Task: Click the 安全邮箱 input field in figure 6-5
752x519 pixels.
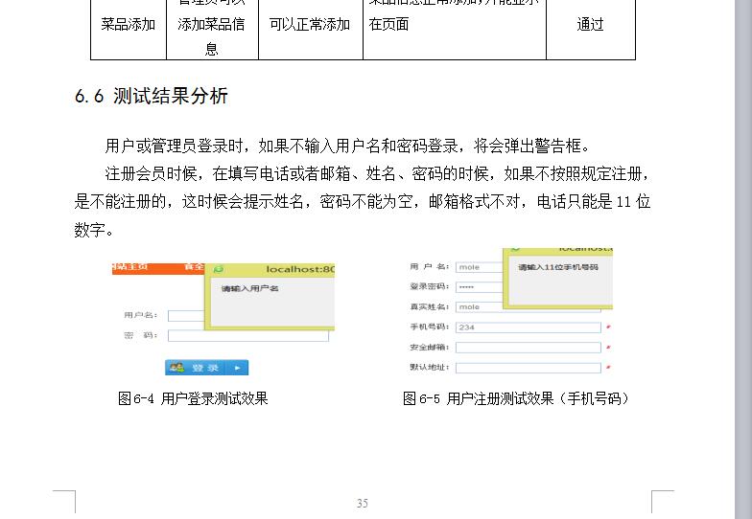Action: (528, 348)
